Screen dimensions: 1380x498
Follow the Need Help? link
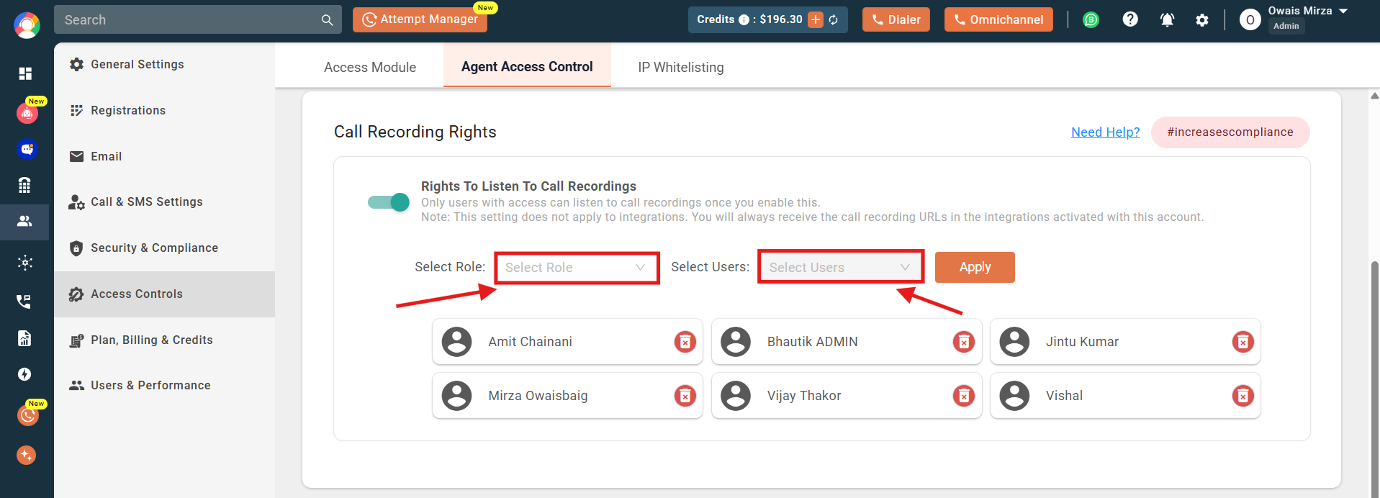coord(1106,132)
